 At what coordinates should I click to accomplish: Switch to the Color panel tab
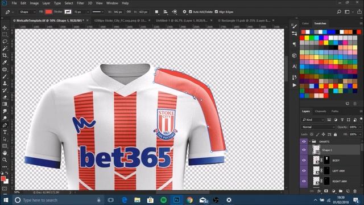pos(305,23)
